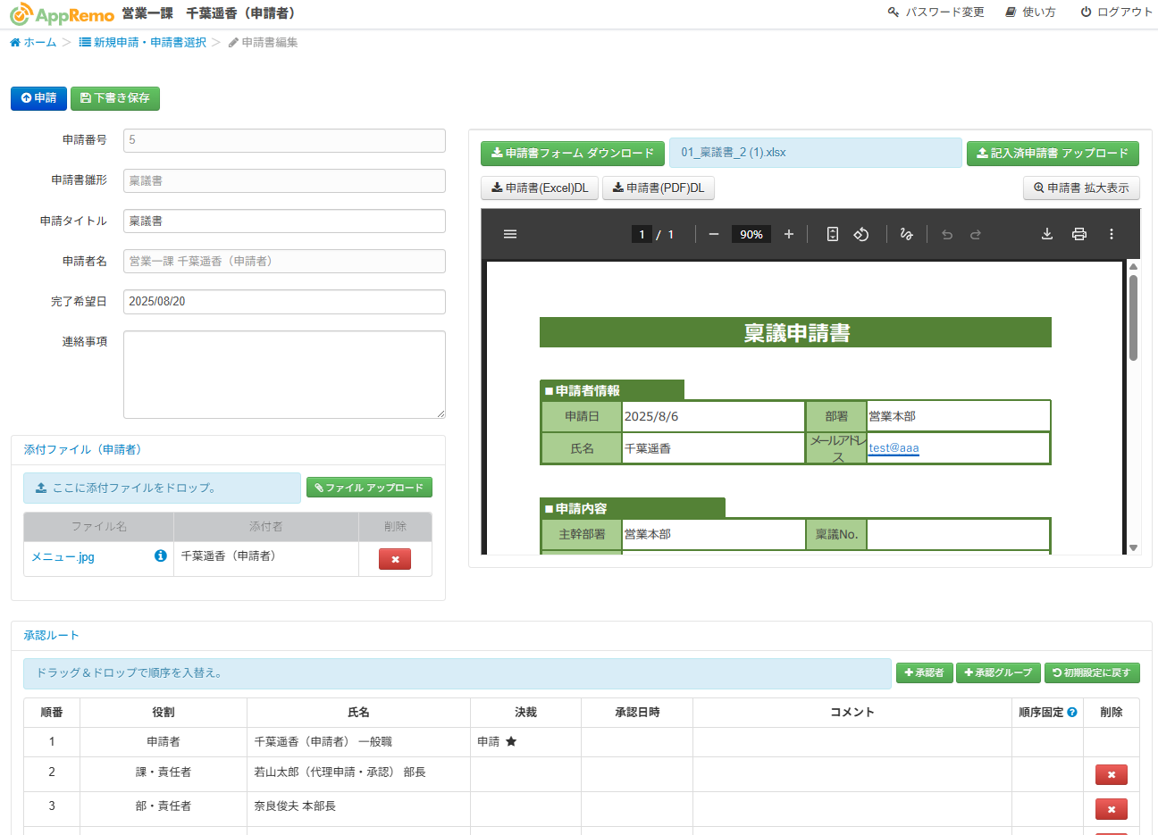The image size is (1158, 835).
Task: Remove 若山太郎 from the approval route
Action: 1111,774
